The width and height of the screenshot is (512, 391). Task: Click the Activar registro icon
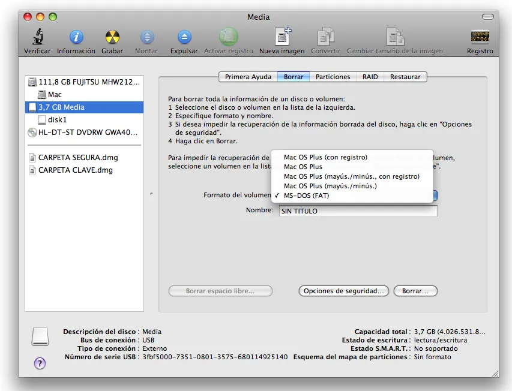click(x=228, y=37)
